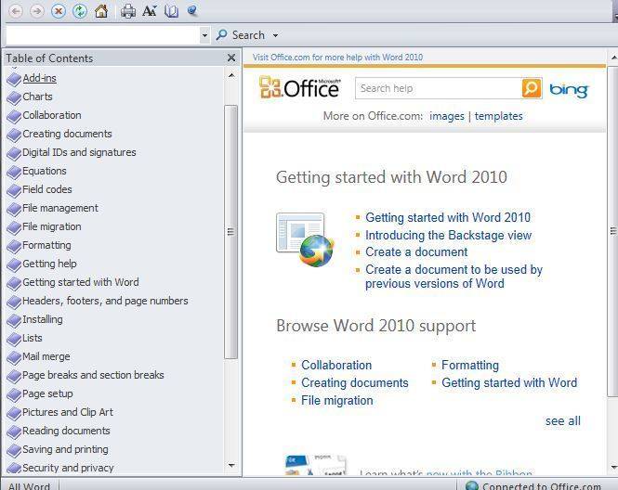Click the see all link
The height and width of the screenshot is (490, 618).
[563, 421]
